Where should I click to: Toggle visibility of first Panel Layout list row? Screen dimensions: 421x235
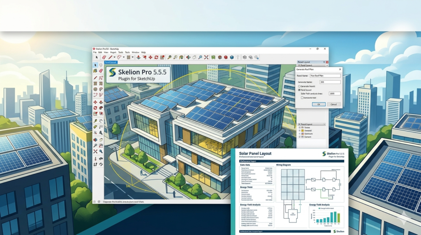point(299,127)
